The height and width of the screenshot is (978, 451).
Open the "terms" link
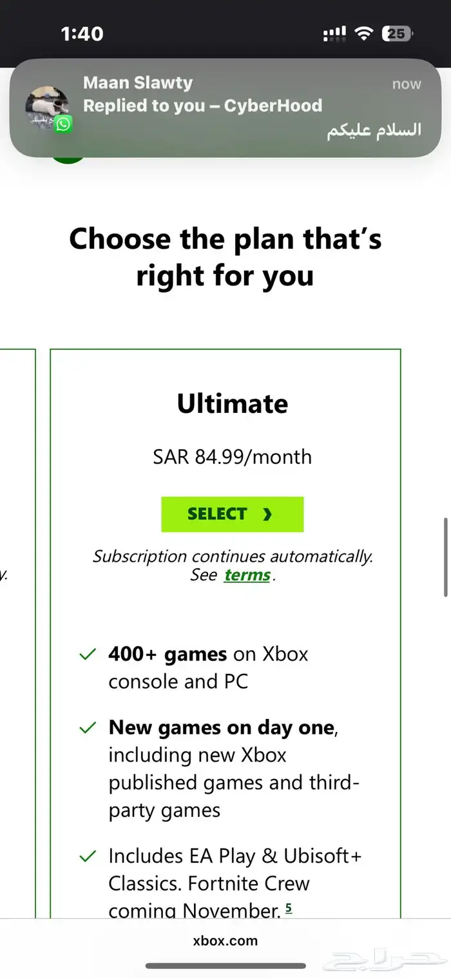(247, 575)
